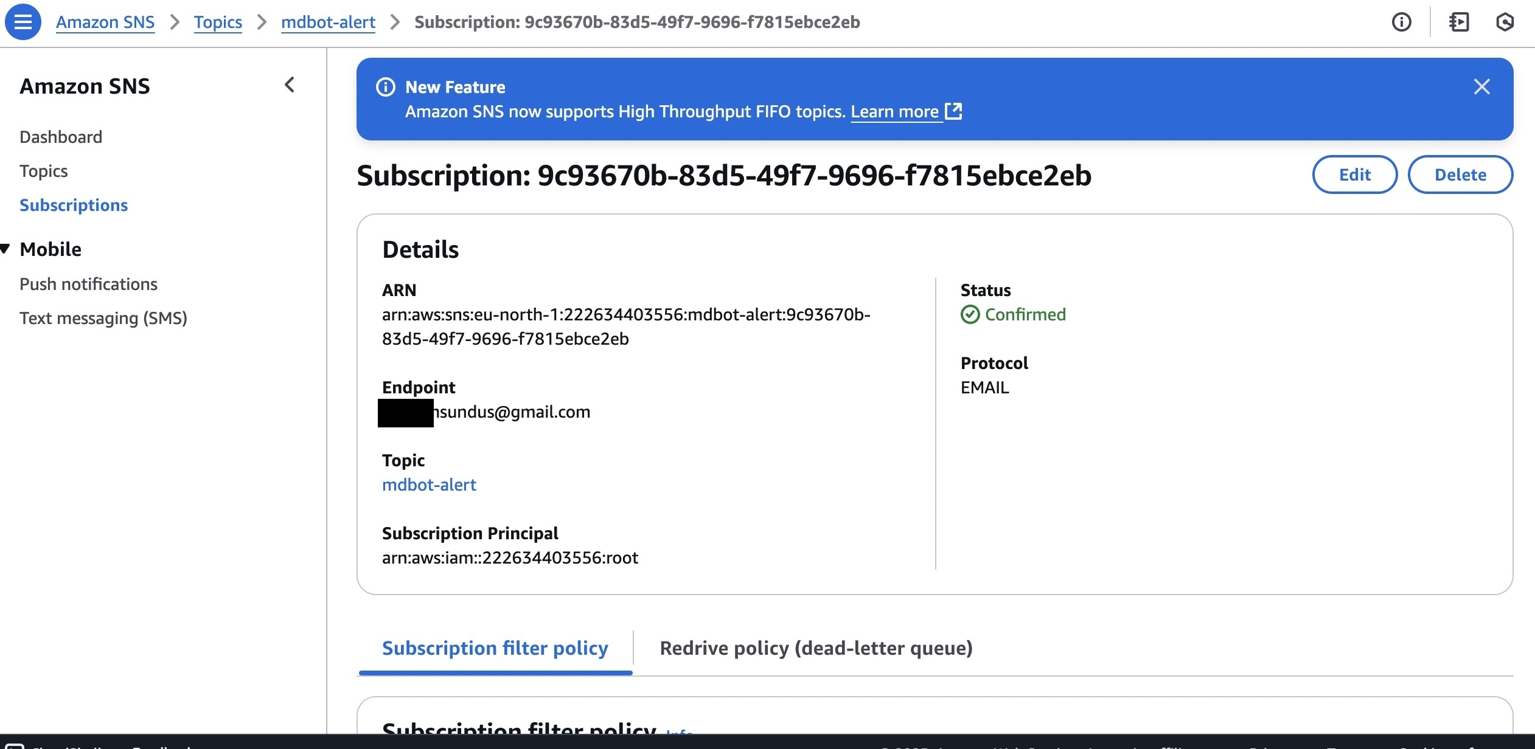
Task: Dismiss the New Feature banner with X
Action: (1482, 87)
